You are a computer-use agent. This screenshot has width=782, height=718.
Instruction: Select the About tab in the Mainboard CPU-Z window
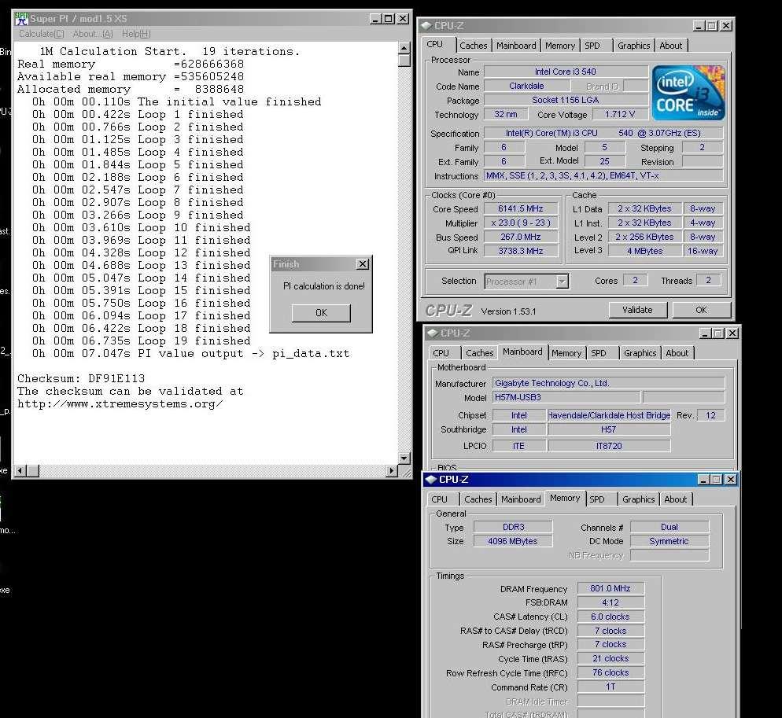pos(677,353)
